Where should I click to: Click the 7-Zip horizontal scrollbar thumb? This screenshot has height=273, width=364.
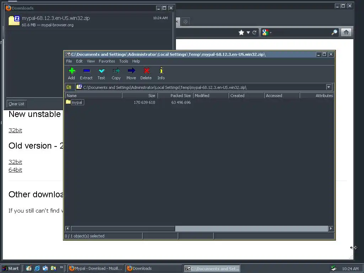pyautogui.click(x=123, y=229)
